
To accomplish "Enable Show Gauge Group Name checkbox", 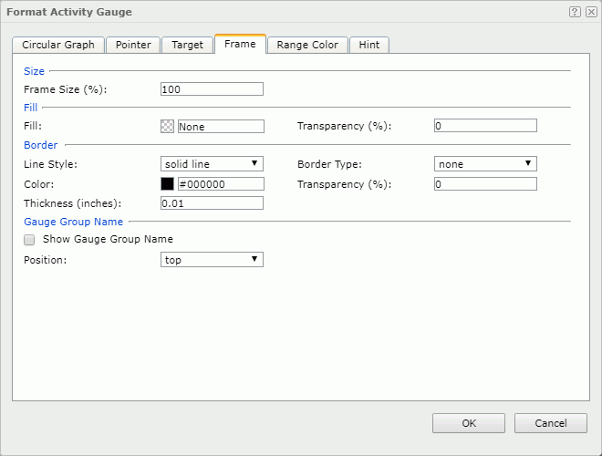I will pyautogui.click(x=29, y=240).
